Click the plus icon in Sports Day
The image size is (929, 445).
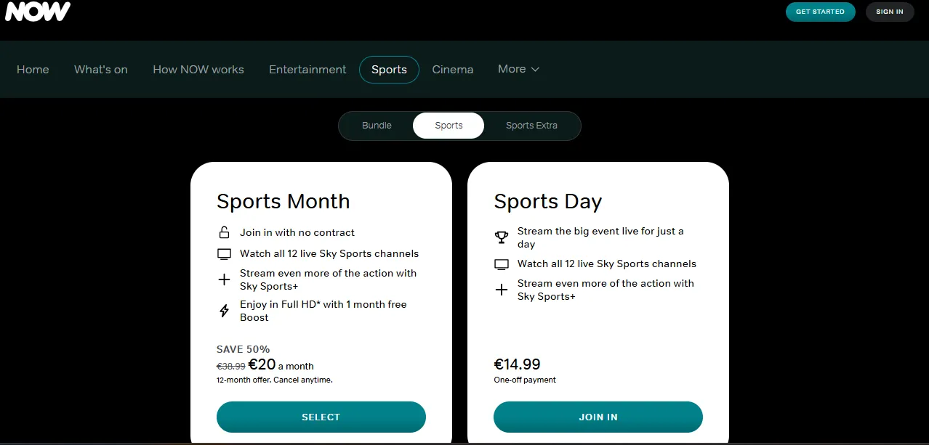(x=502, y=290)
